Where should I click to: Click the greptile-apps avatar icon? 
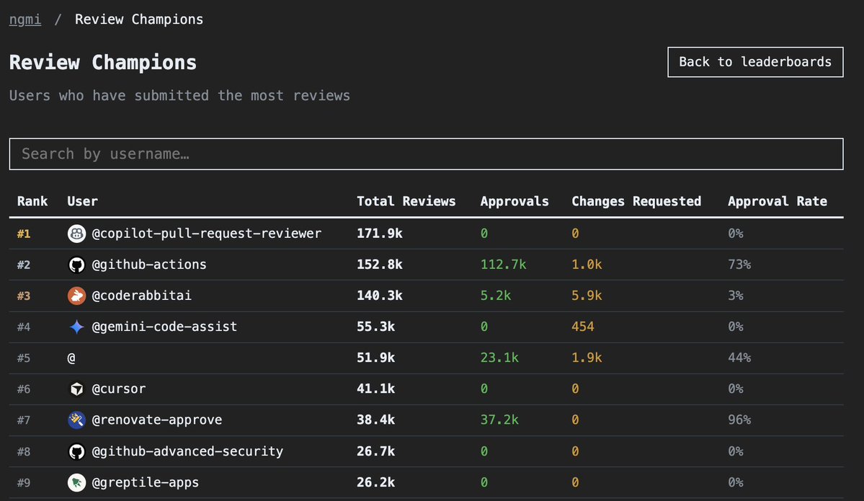pyautogui.click(x=76, y=482)
